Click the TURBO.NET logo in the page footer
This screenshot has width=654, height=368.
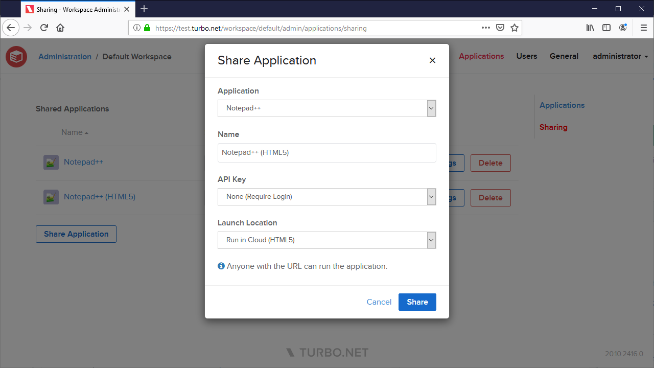pyautogui.click(x=327, y=352)
